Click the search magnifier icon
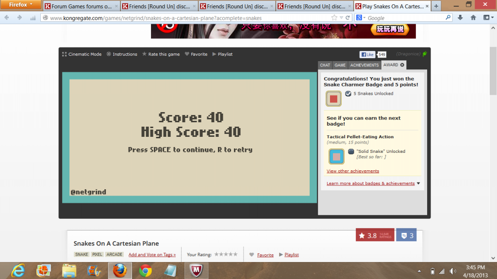497x279 pixels. (x=448, y=17)
